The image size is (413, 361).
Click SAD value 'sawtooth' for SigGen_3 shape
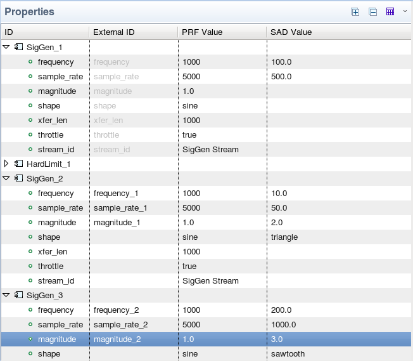pos(288,354)
